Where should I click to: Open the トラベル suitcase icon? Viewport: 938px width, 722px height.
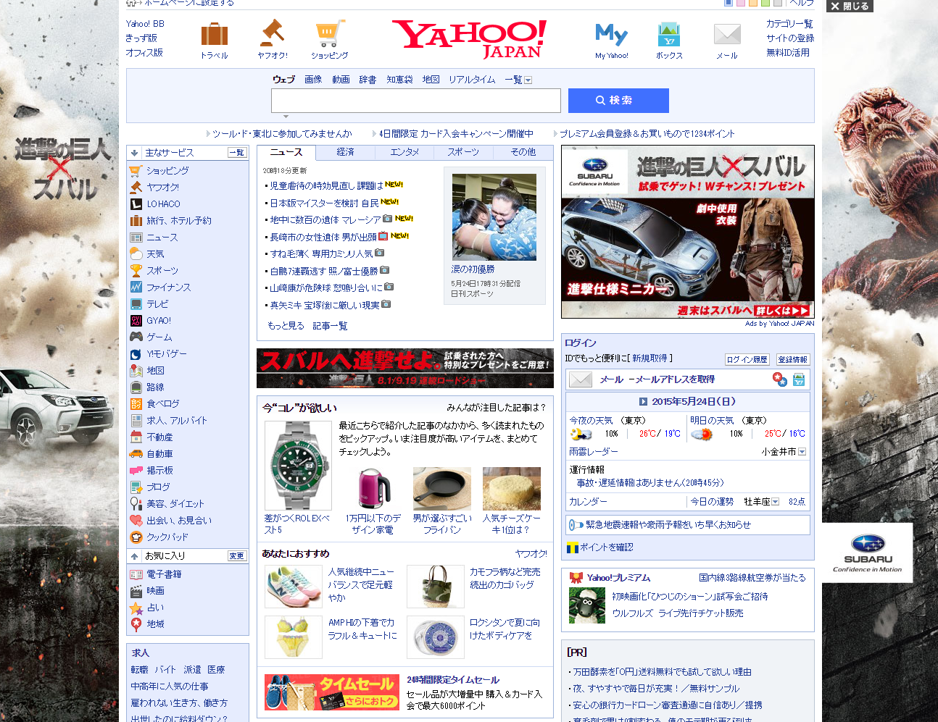pyautogui.click(x=214, y=34)
